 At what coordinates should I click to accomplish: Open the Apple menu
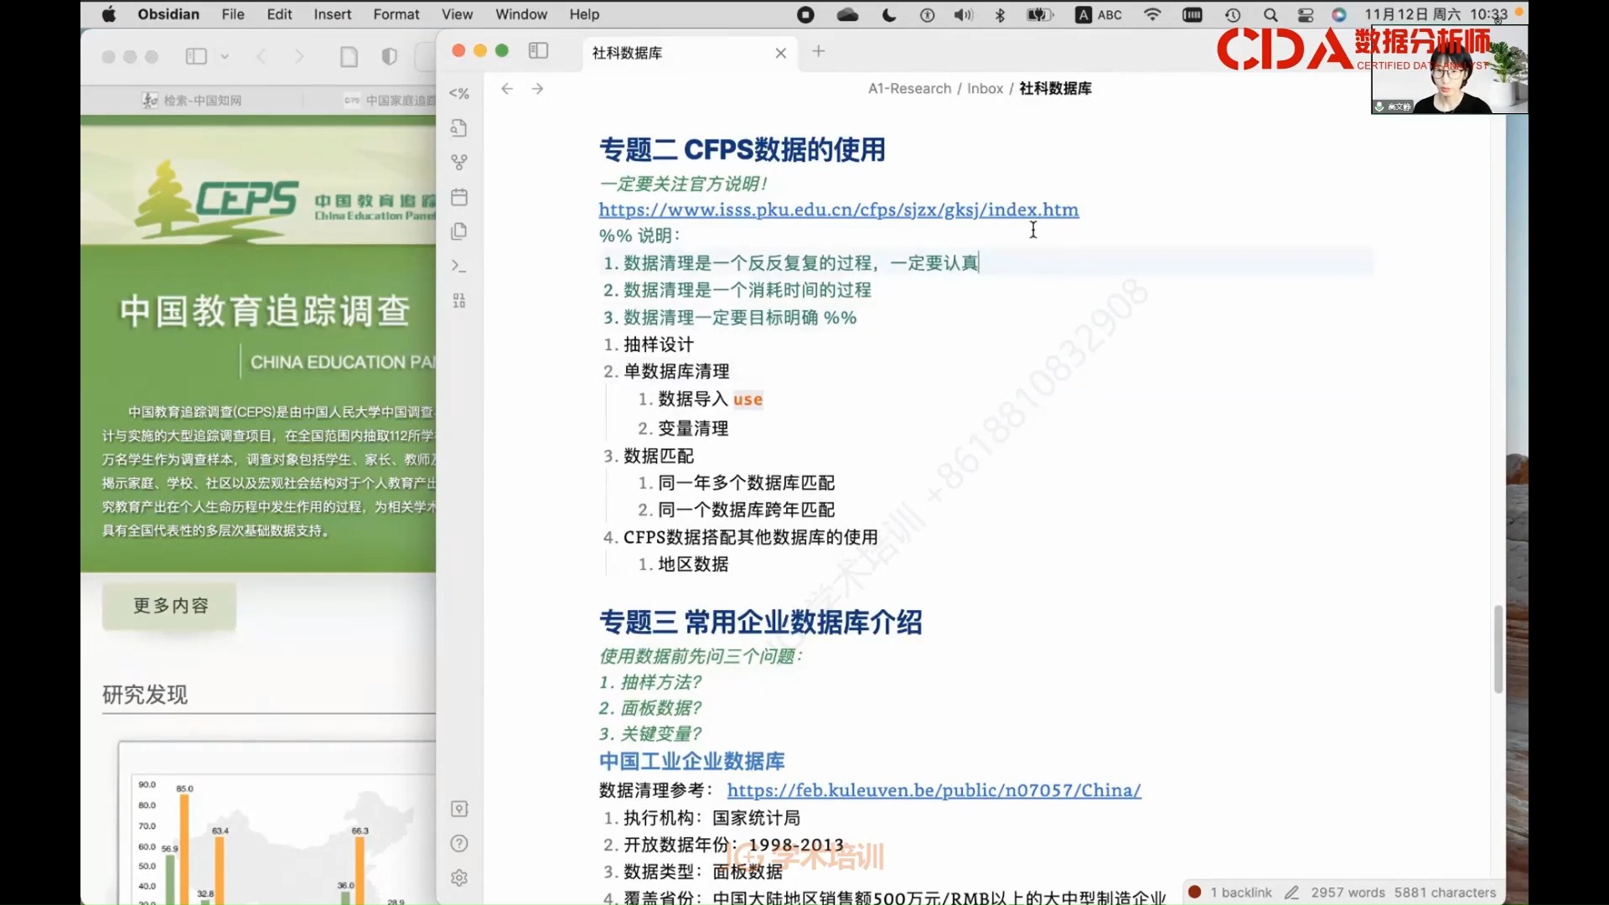[109, 14]
